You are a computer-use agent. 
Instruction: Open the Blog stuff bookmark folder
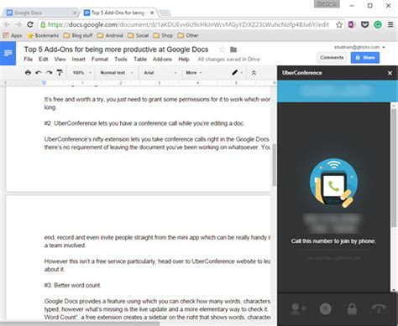tap(78, 35)
